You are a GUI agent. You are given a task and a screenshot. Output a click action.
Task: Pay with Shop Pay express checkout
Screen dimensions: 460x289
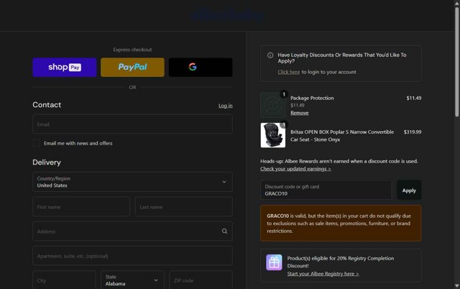(65, 67)
